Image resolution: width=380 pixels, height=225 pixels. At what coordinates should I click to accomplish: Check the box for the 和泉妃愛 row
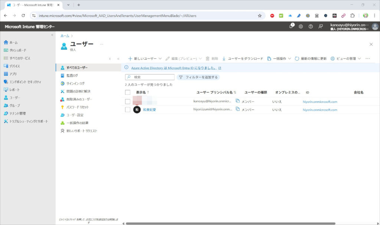click(128, 110)
